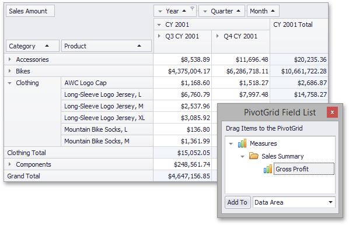Click the Product field header
Viewport: 349px width, 225px height.
click(106, 46)
